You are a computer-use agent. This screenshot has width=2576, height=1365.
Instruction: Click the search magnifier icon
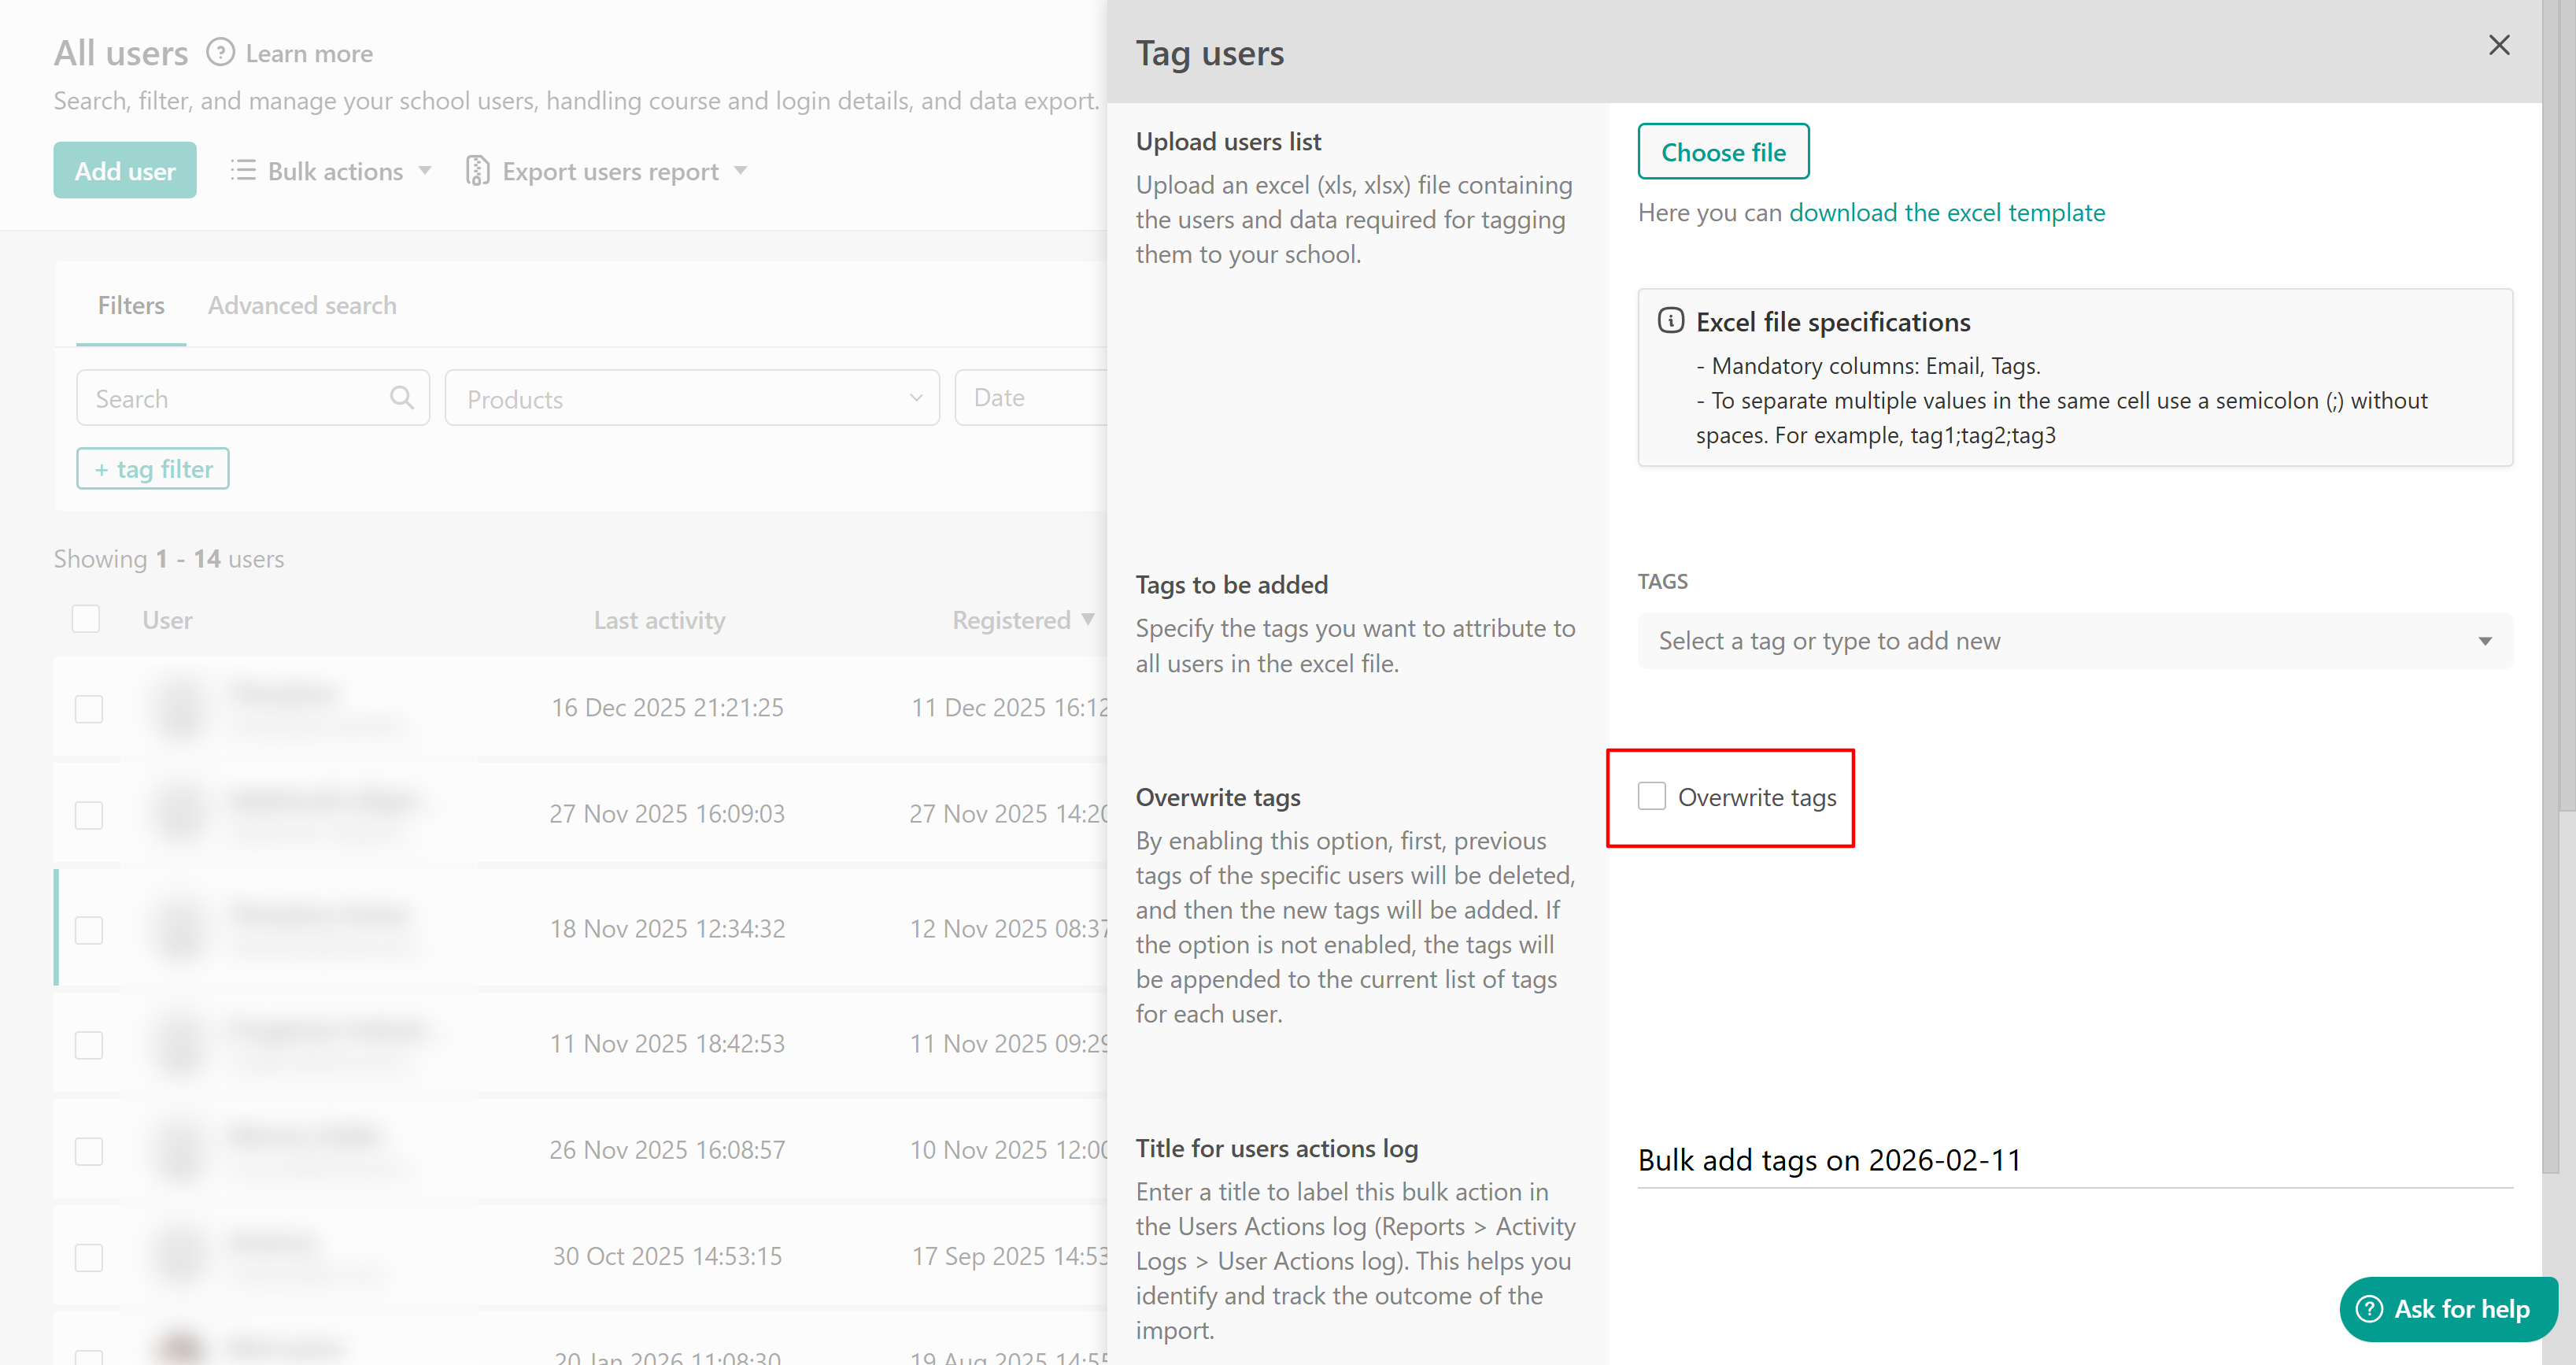coord(402,398)
